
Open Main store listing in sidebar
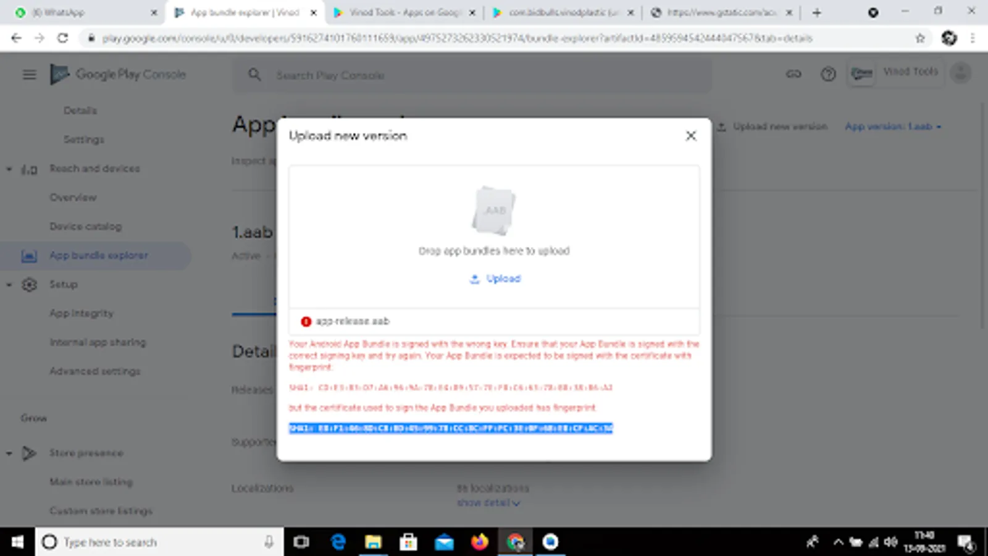(x=91, y=482)
